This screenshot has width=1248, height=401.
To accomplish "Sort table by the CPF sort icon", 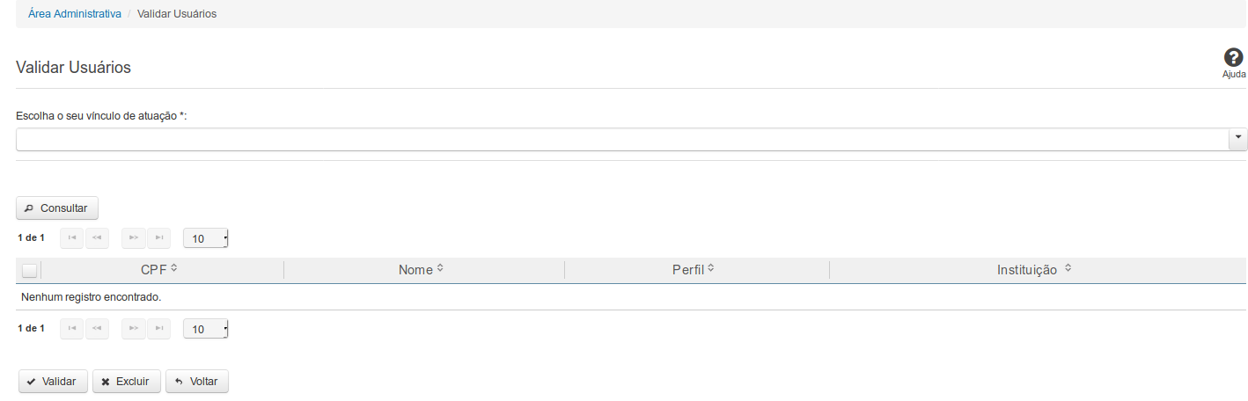I will click(x=174, y=268).
